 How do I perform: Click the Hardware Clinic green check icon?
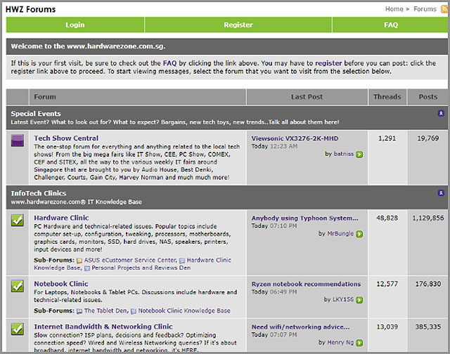18,221
